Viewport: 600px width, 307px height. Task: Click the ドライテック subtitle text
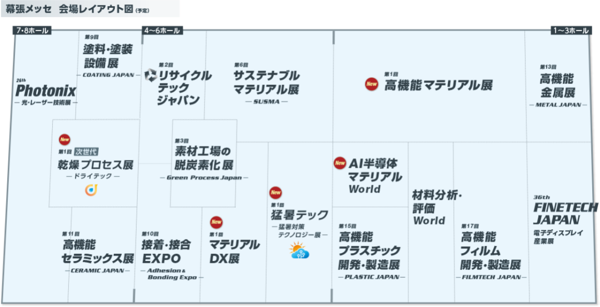pyautogui.click(x=93, y=176)
